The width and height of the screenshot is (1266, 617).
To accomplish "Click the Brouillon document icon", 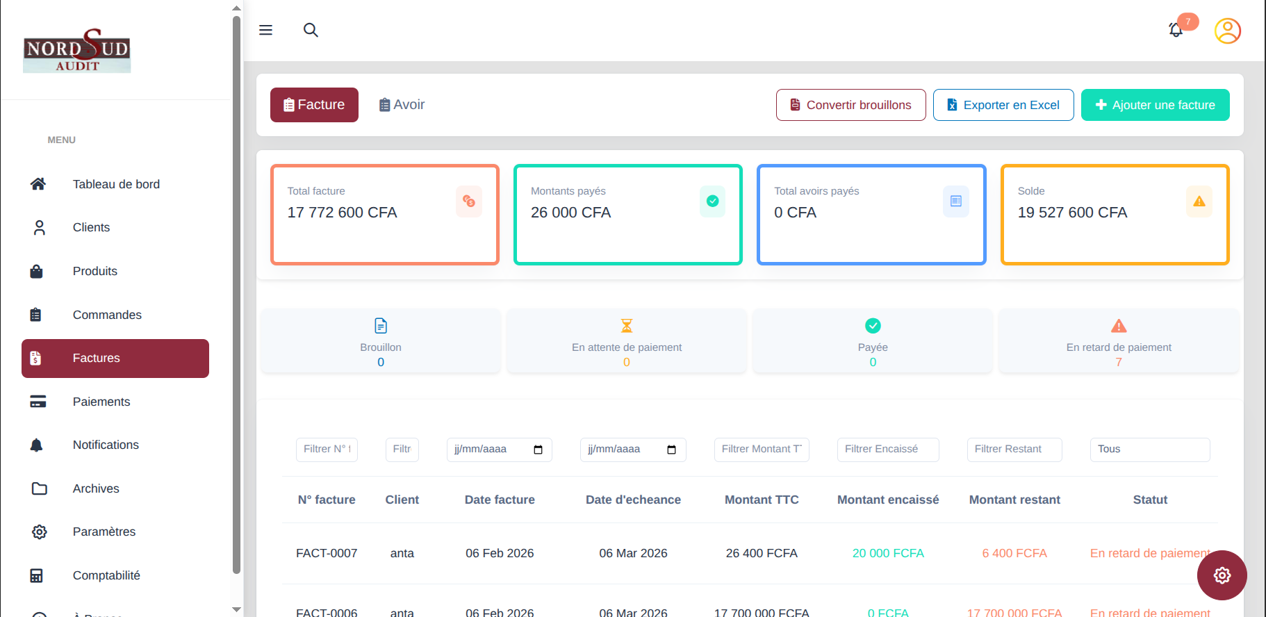I will pyautogui.click(x=381, y=325).
